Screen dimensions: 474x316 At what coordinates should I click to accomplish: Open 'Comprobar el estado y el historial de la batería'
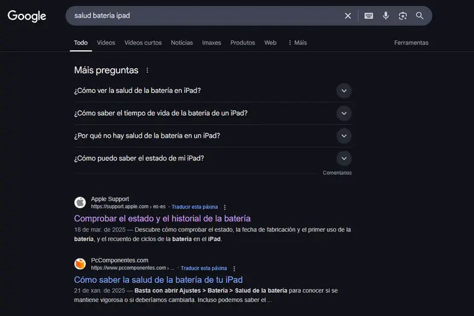tap(162, 218)
